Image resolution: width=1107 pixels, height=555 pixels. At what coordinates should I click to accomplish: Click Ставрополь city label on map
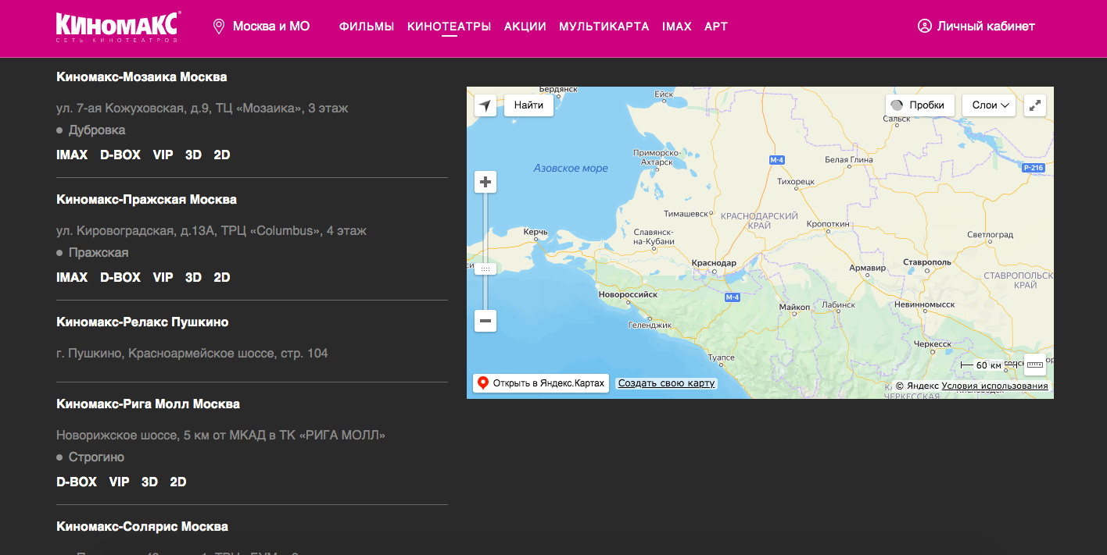pyautogui.click(x=927, y=262)
